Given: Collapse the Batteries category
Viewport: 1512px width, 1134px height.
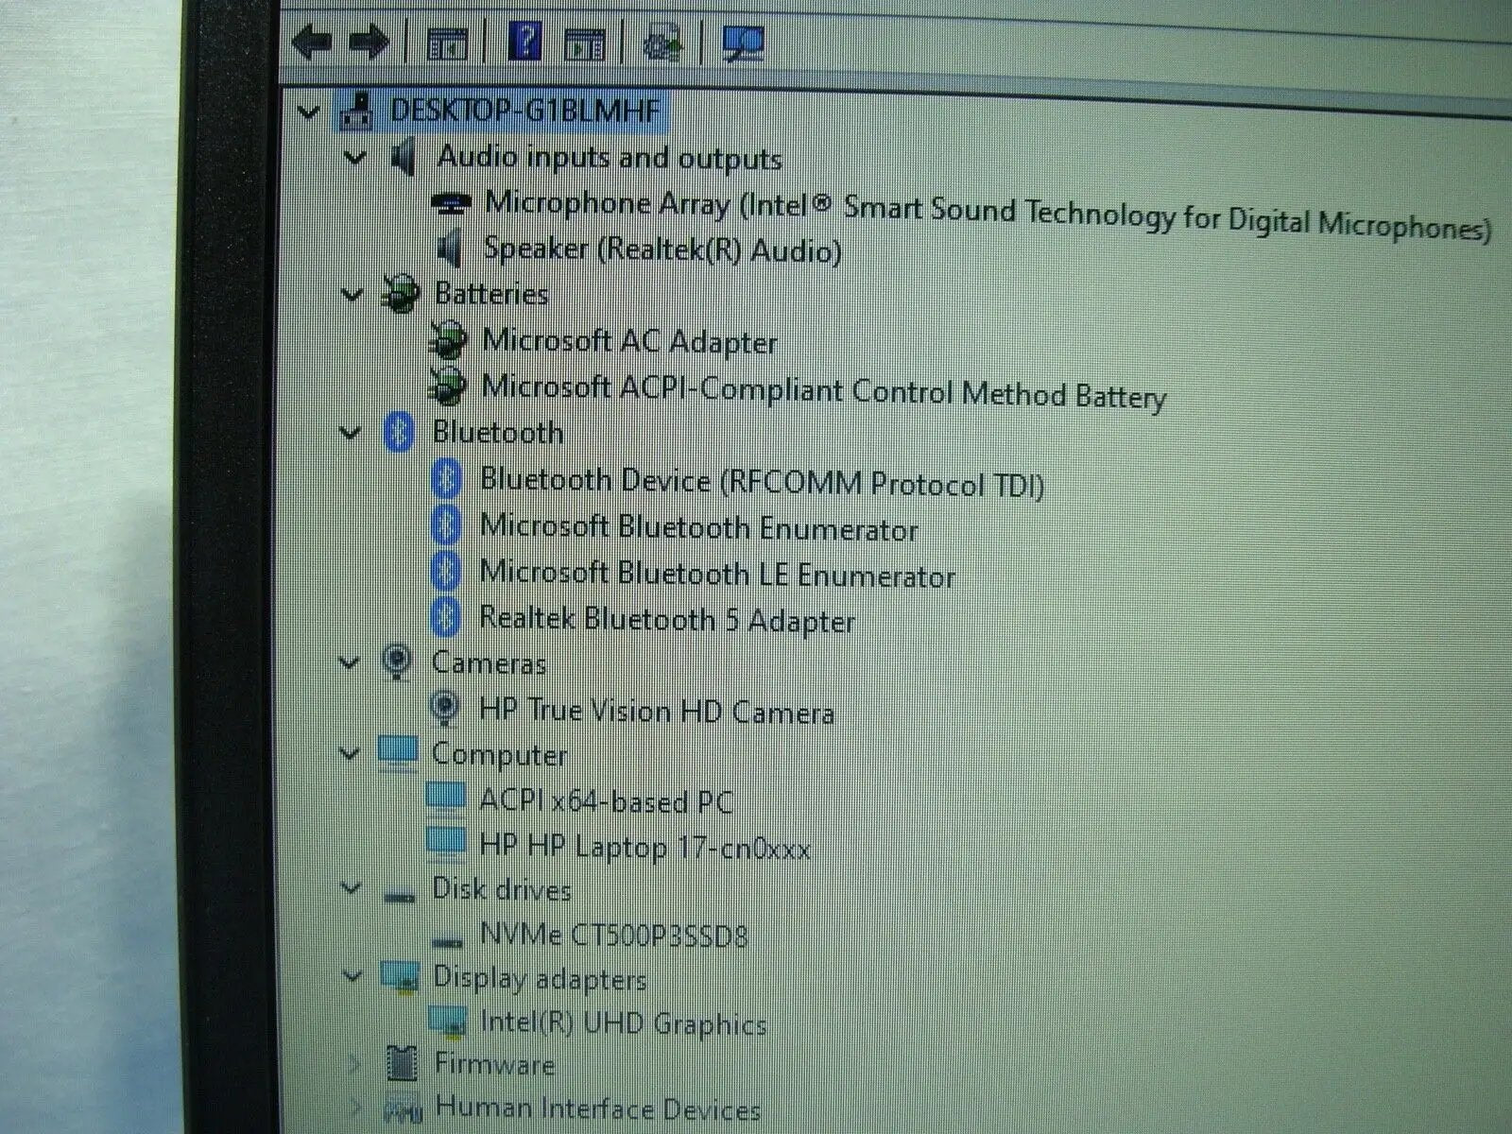Looking at the screenshot, I should [x=352, y=295].
